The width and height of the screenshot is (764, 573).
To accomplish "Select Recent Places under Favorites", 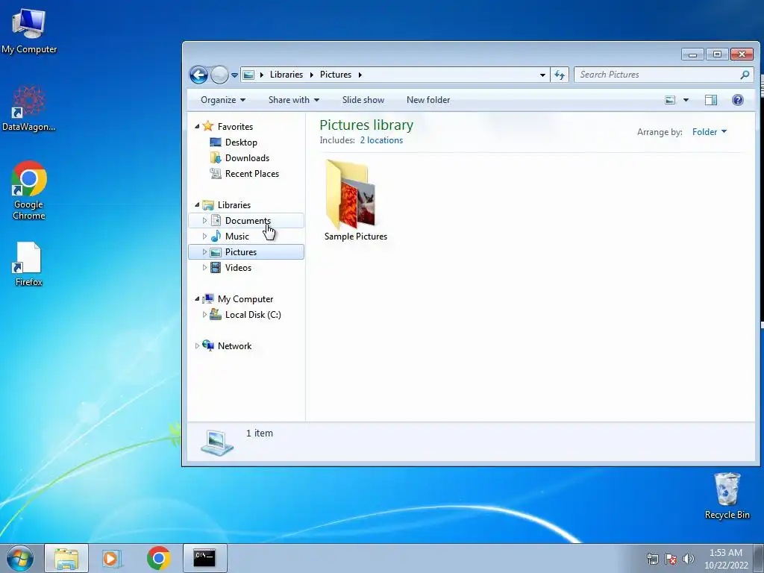I will pyautogui.click(x=252, y=173).
